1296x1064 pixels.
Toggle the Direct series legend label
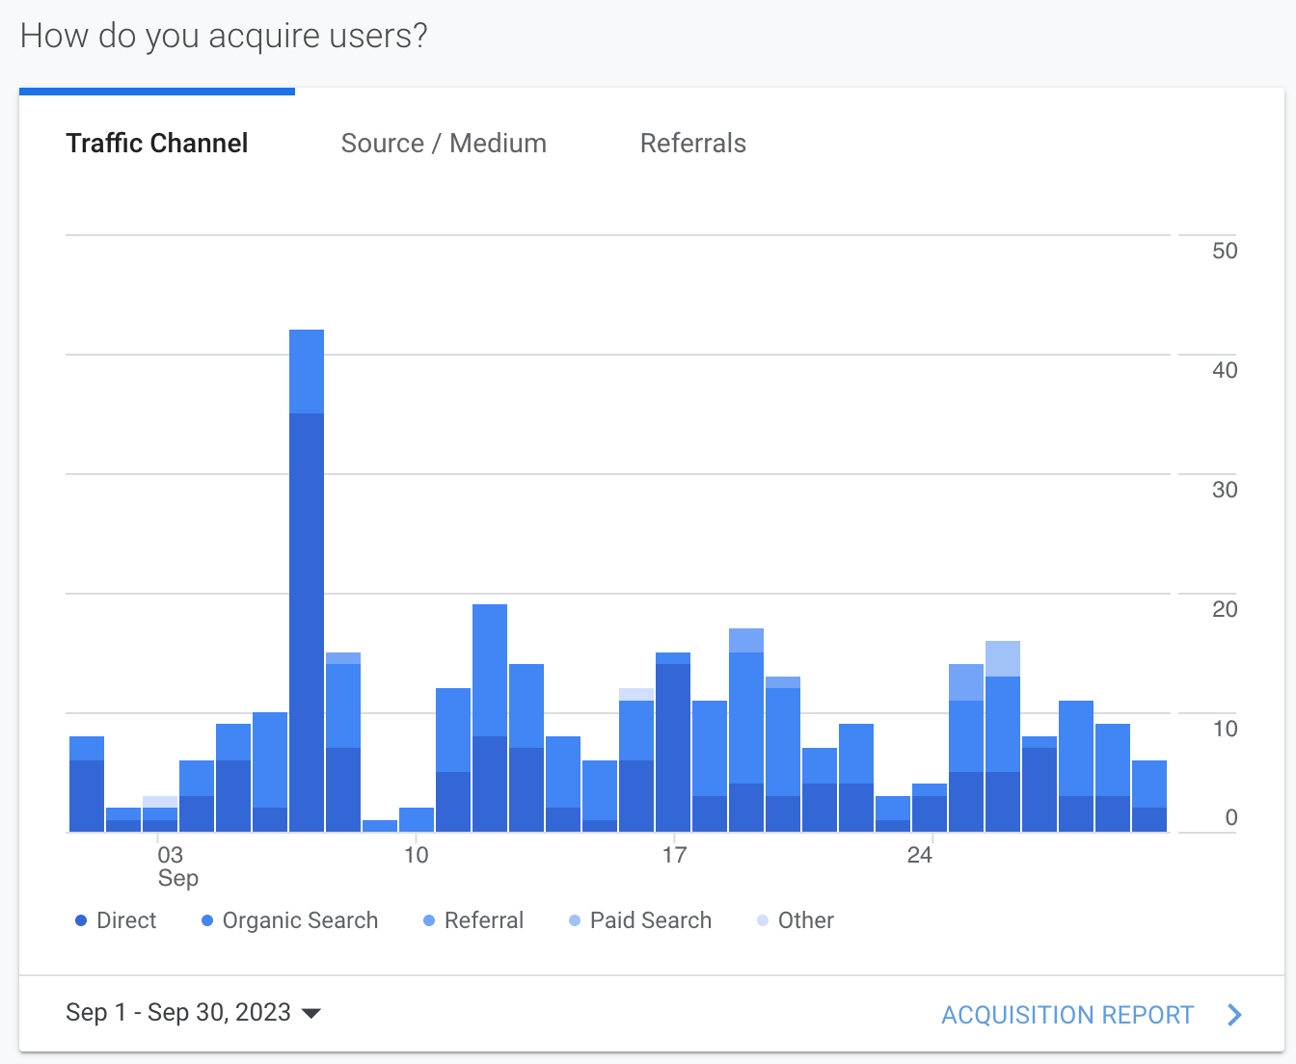point(126,921)
